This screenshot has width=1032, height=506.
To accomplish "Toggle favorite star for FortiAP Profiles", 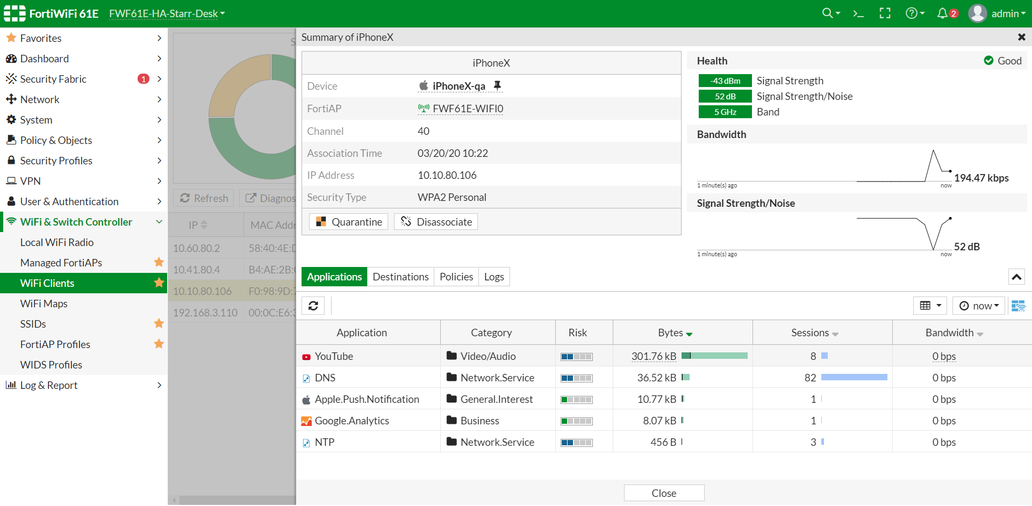I will 159,344.
